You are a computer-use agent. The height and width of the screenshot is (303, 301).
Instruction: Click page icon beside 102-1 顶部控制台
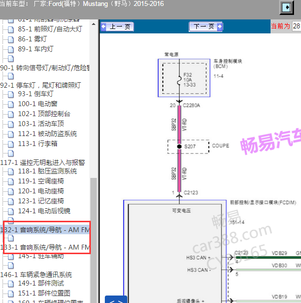coord(11,114)
